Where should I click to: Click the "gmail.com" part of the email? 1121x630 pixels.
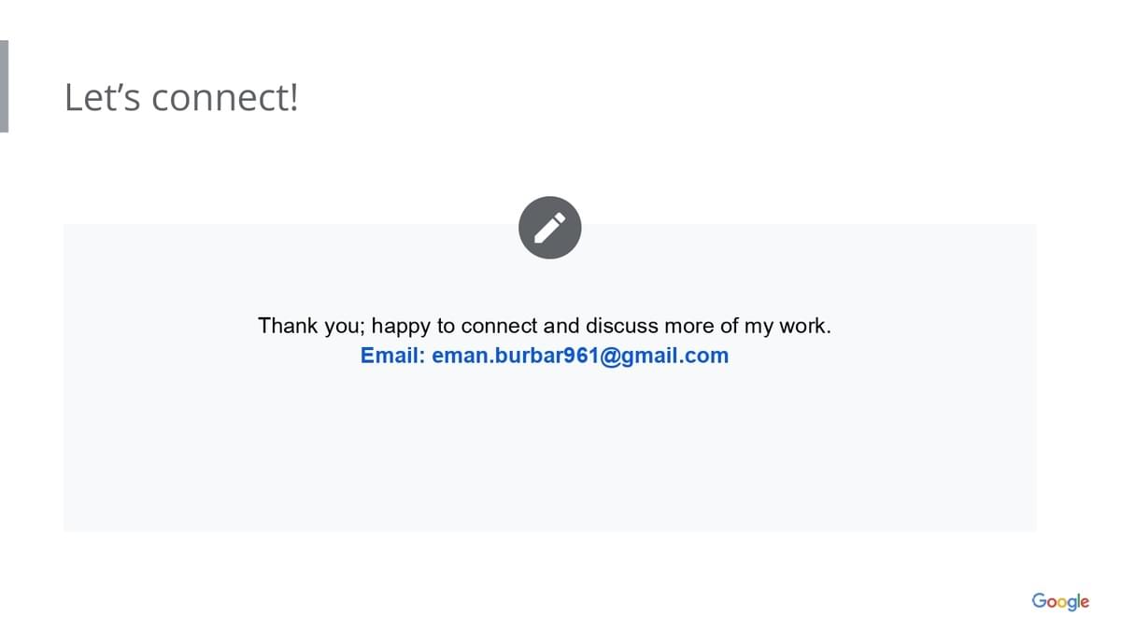(675, 356)
